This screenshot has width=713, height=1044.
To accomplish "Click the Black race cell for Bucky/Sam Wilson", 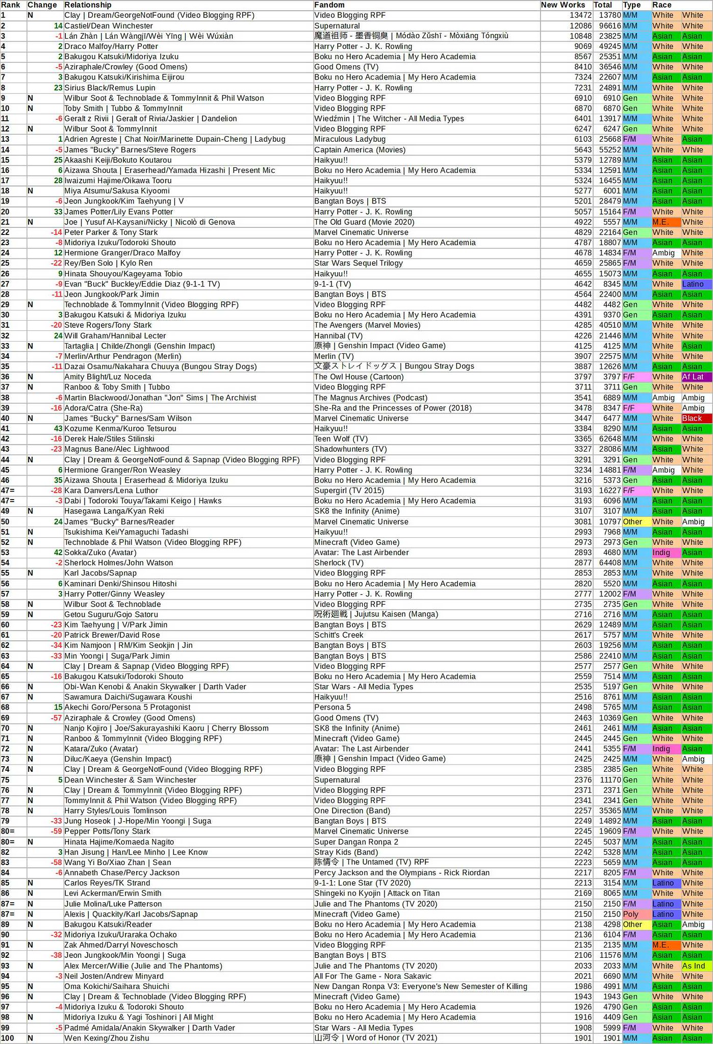I will (x=697, y=419).
